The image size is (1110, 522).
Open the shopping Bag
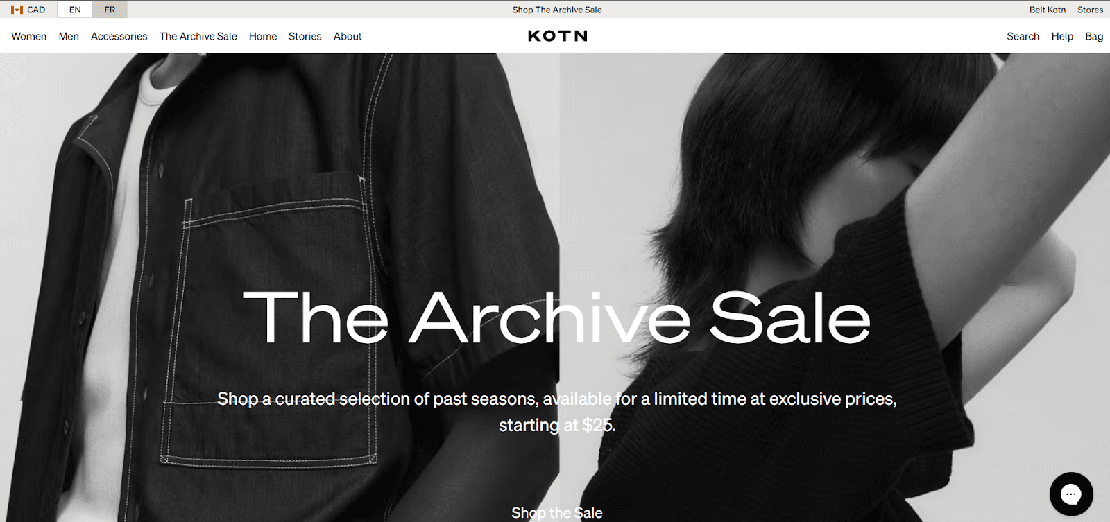(x=1094, y=36)
